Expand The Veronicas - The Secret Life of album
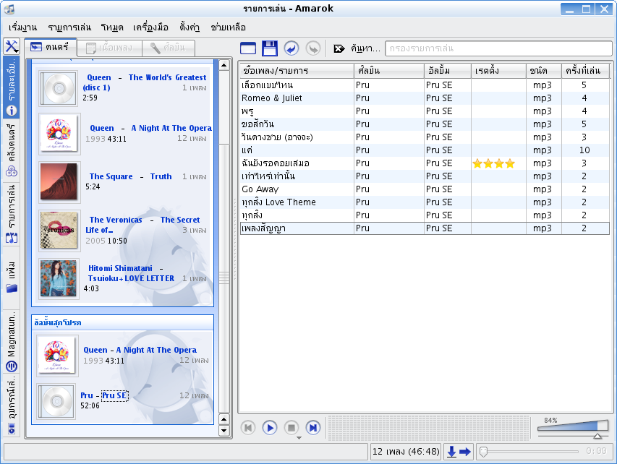The image size is (617, 464). [142, 225]
